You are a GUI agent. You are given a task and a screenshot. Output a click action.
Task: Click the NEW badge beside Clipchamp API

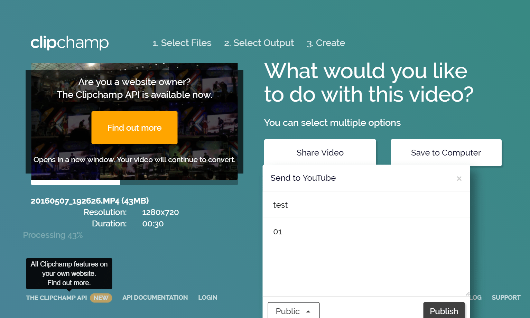pos(101,298)
